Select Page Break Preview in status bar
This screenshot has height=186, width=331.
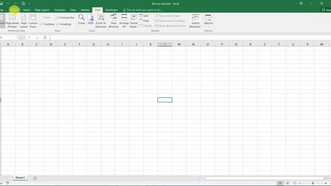click(295, 183)
